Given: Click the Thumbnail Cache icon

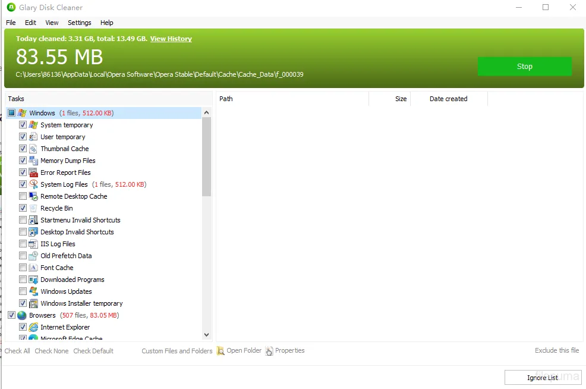Looking at the screenshot, I should pos(33,149).
